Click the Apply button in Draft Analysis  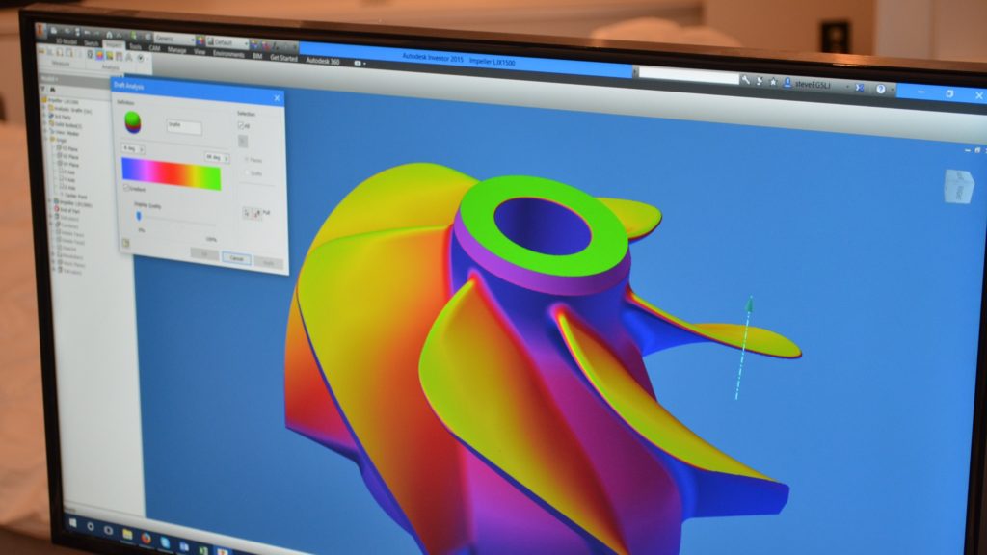tap(269, 262)
